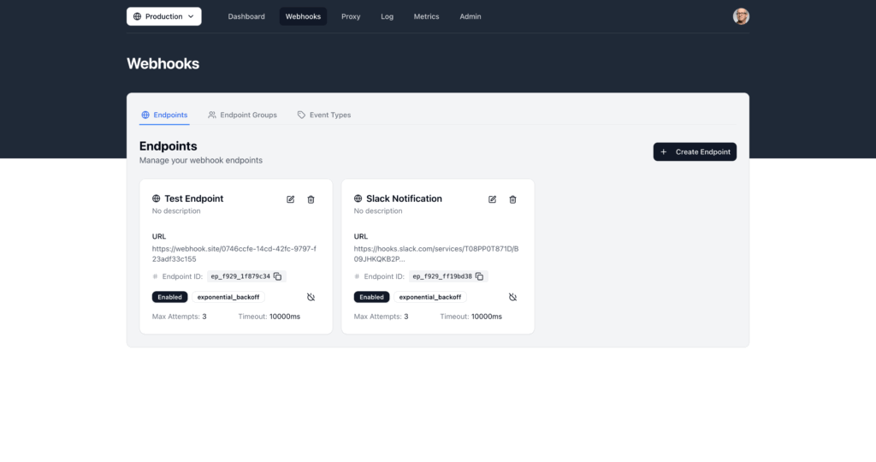Click globe icon beside Test Endpoint title
Viewport: 876px width, 462px height.
coord(157,198)
